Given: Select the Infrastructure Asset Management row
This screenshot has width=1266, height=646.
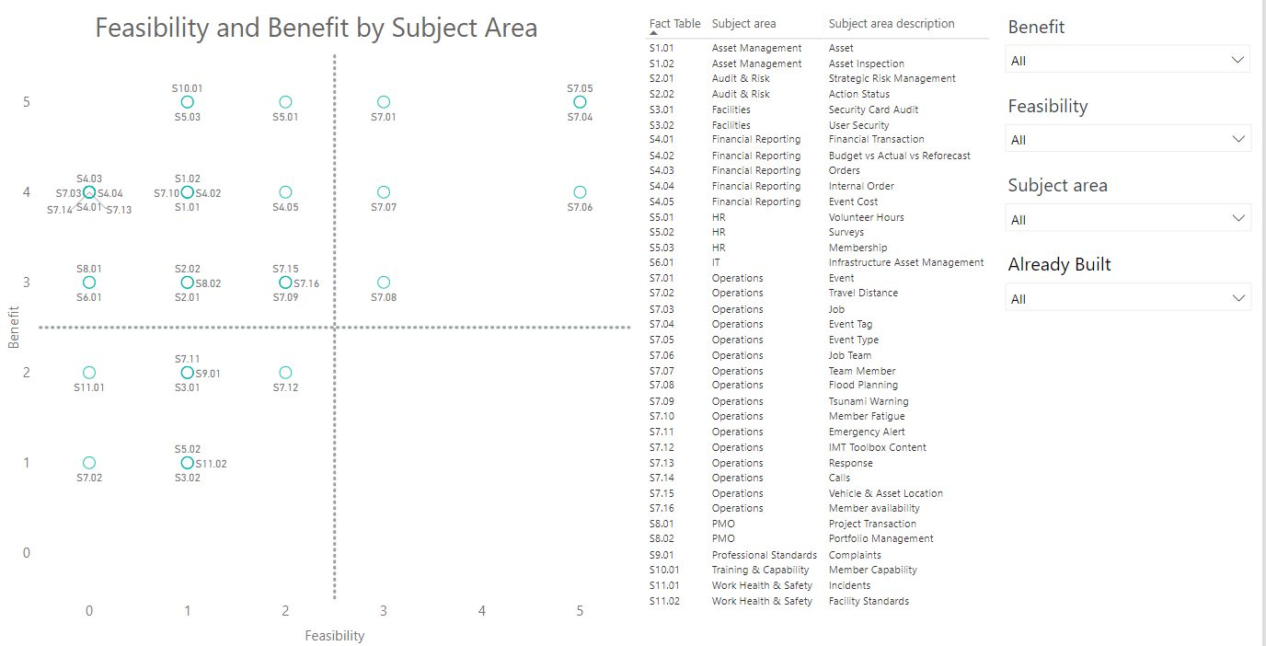Looking at the screenshot, I should point(818,262).
